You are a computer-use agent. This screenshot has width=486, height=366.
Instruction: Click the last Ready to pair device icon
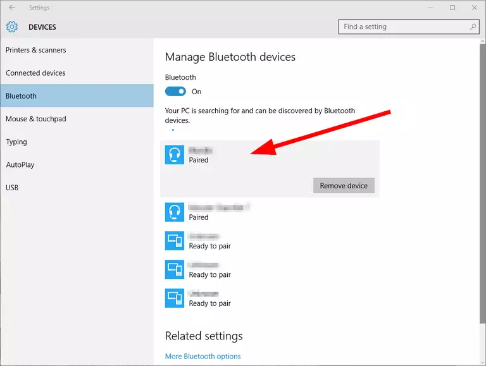175,298
